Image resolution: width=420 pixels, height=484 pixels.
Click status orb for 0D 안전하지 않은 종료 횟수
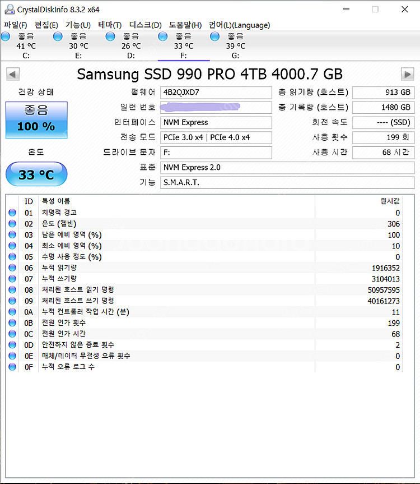[12, 345]
